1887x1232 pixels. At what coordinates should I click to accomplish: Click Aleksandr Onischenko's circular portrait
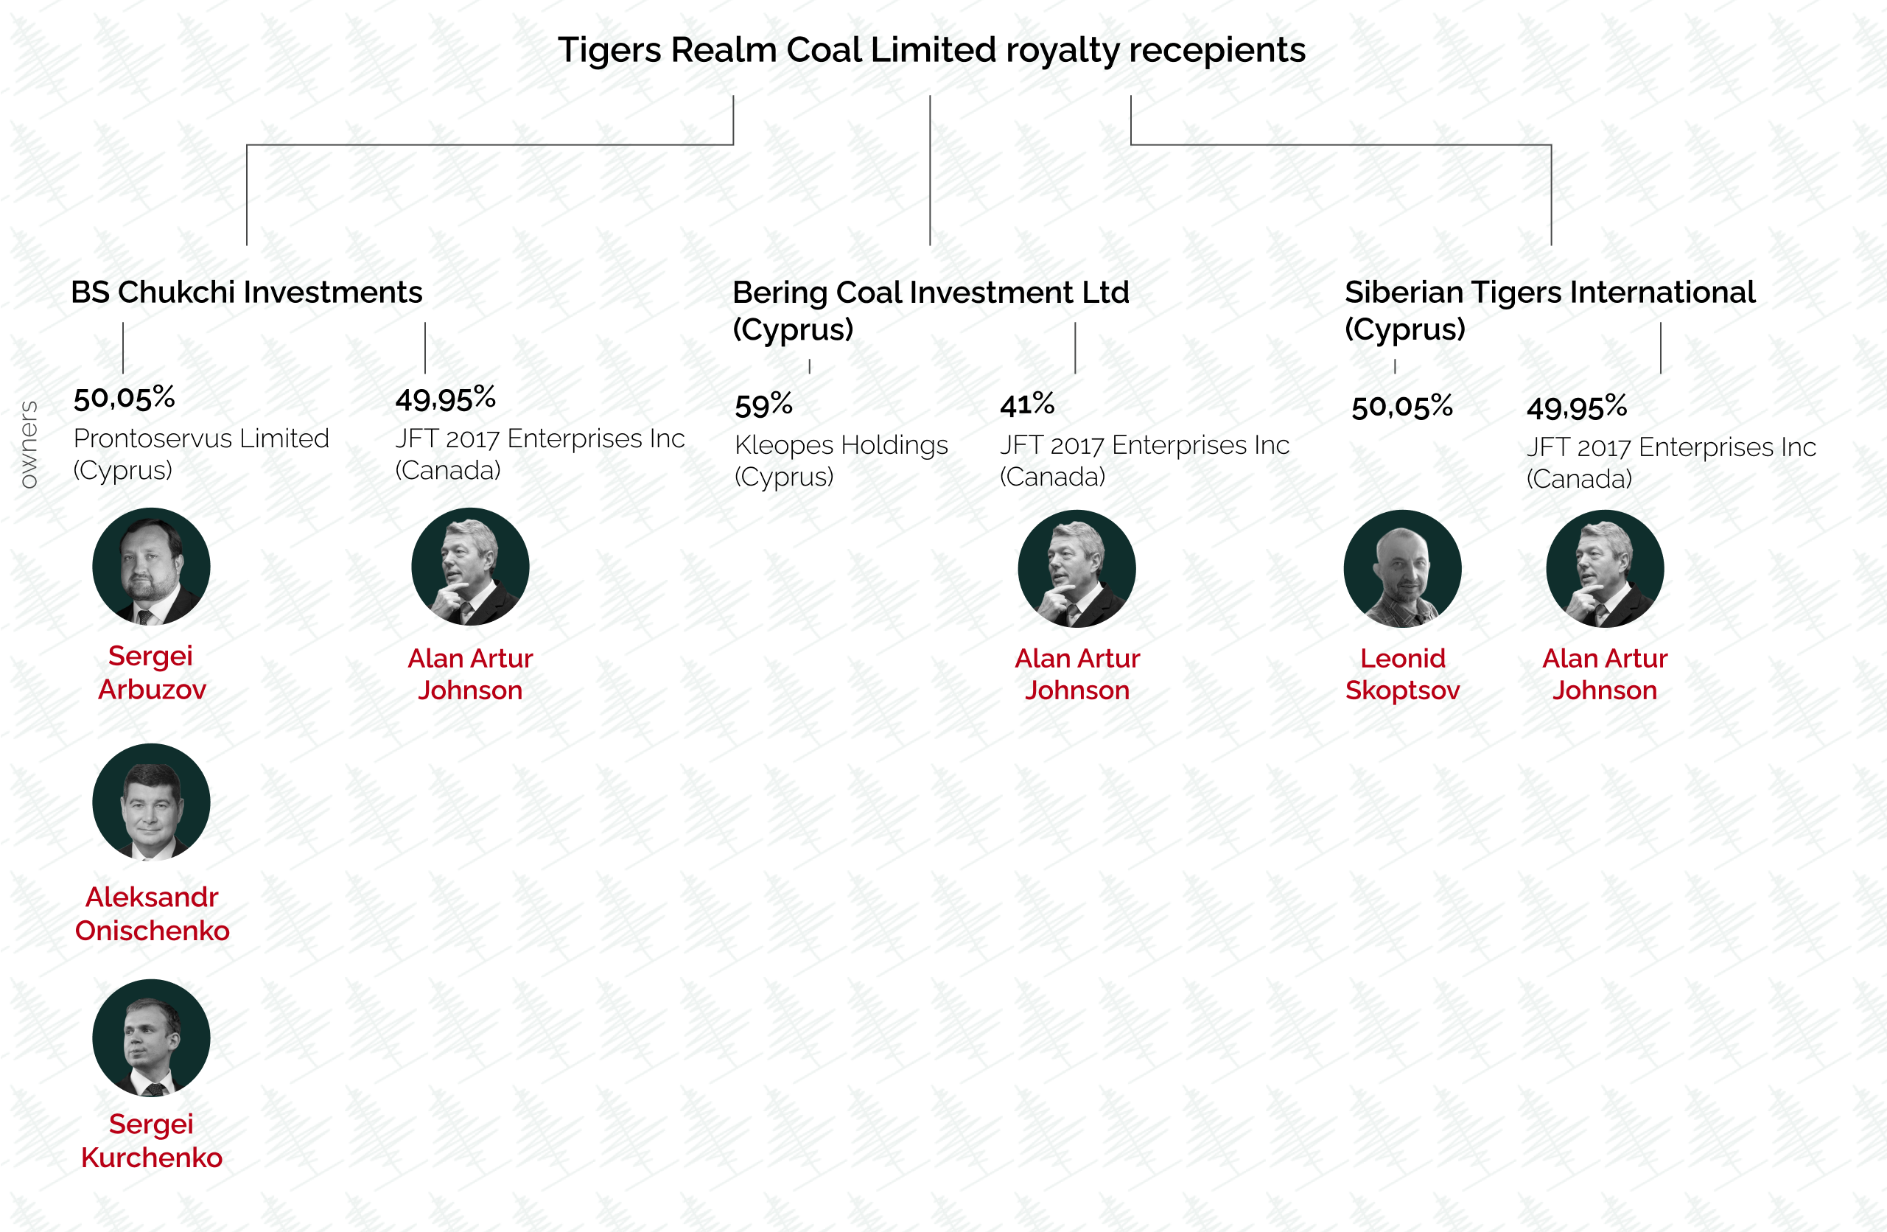click(x=152, y=802)
